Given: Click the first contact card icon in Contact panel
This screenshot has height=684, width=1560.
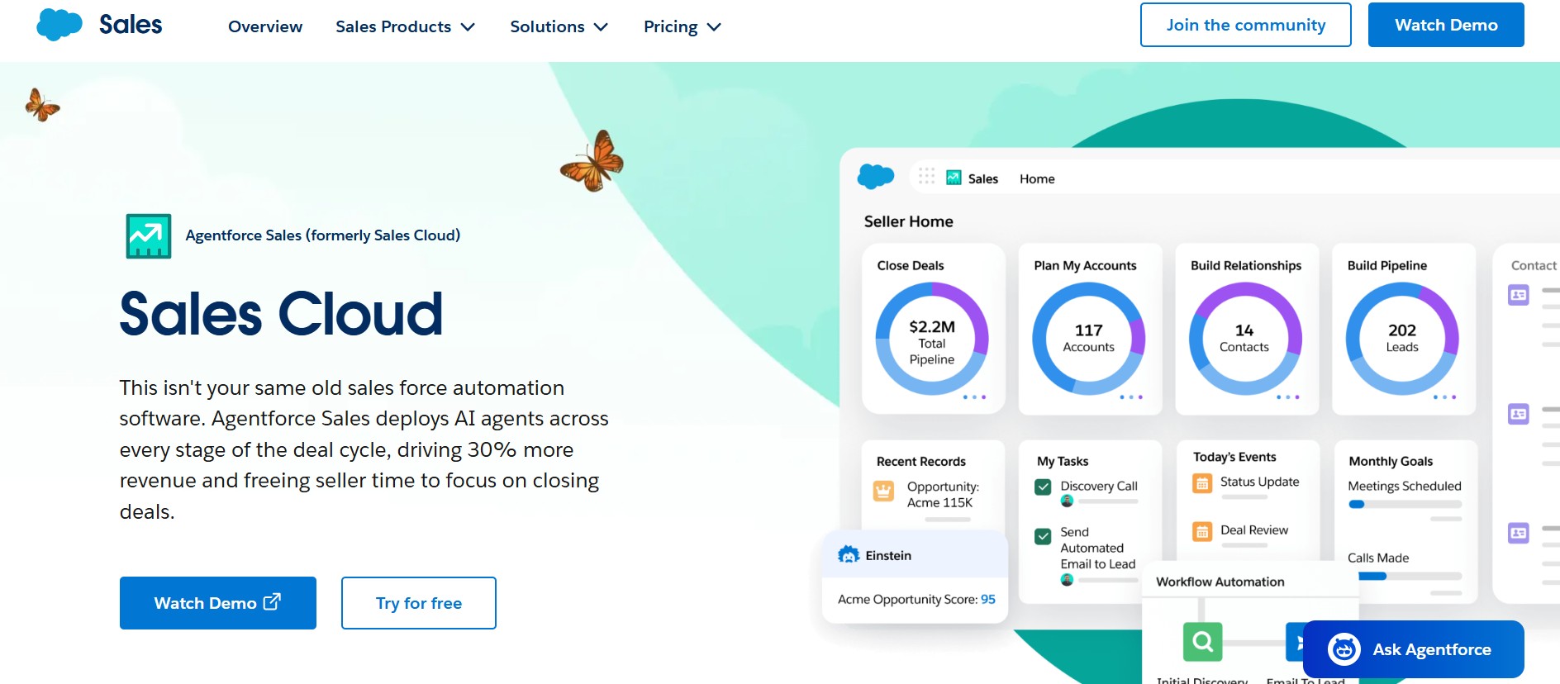Looking at the screenshot, I should (1519, 295).
